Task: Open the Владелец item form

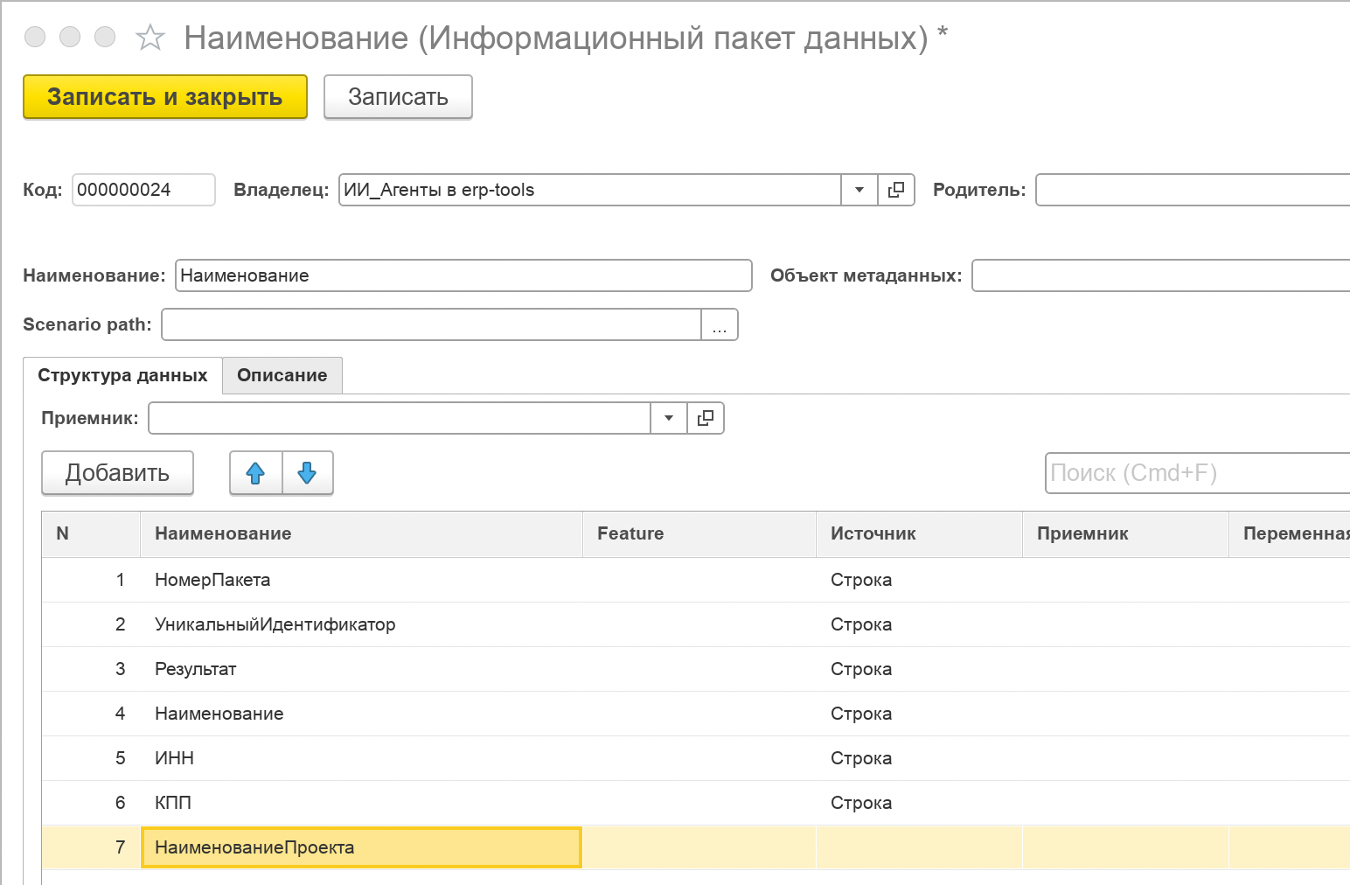Action: 896,190
